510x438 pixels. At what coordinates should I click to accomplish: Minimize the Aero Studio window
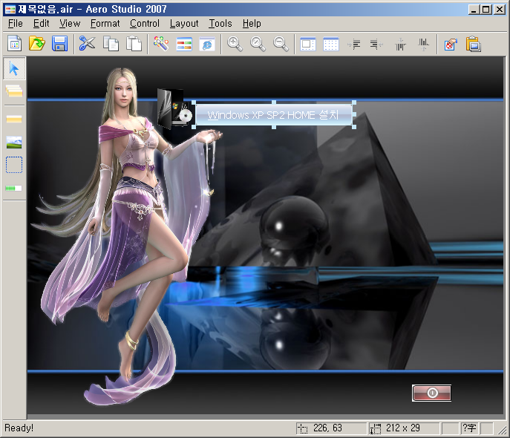coord(474,10)
